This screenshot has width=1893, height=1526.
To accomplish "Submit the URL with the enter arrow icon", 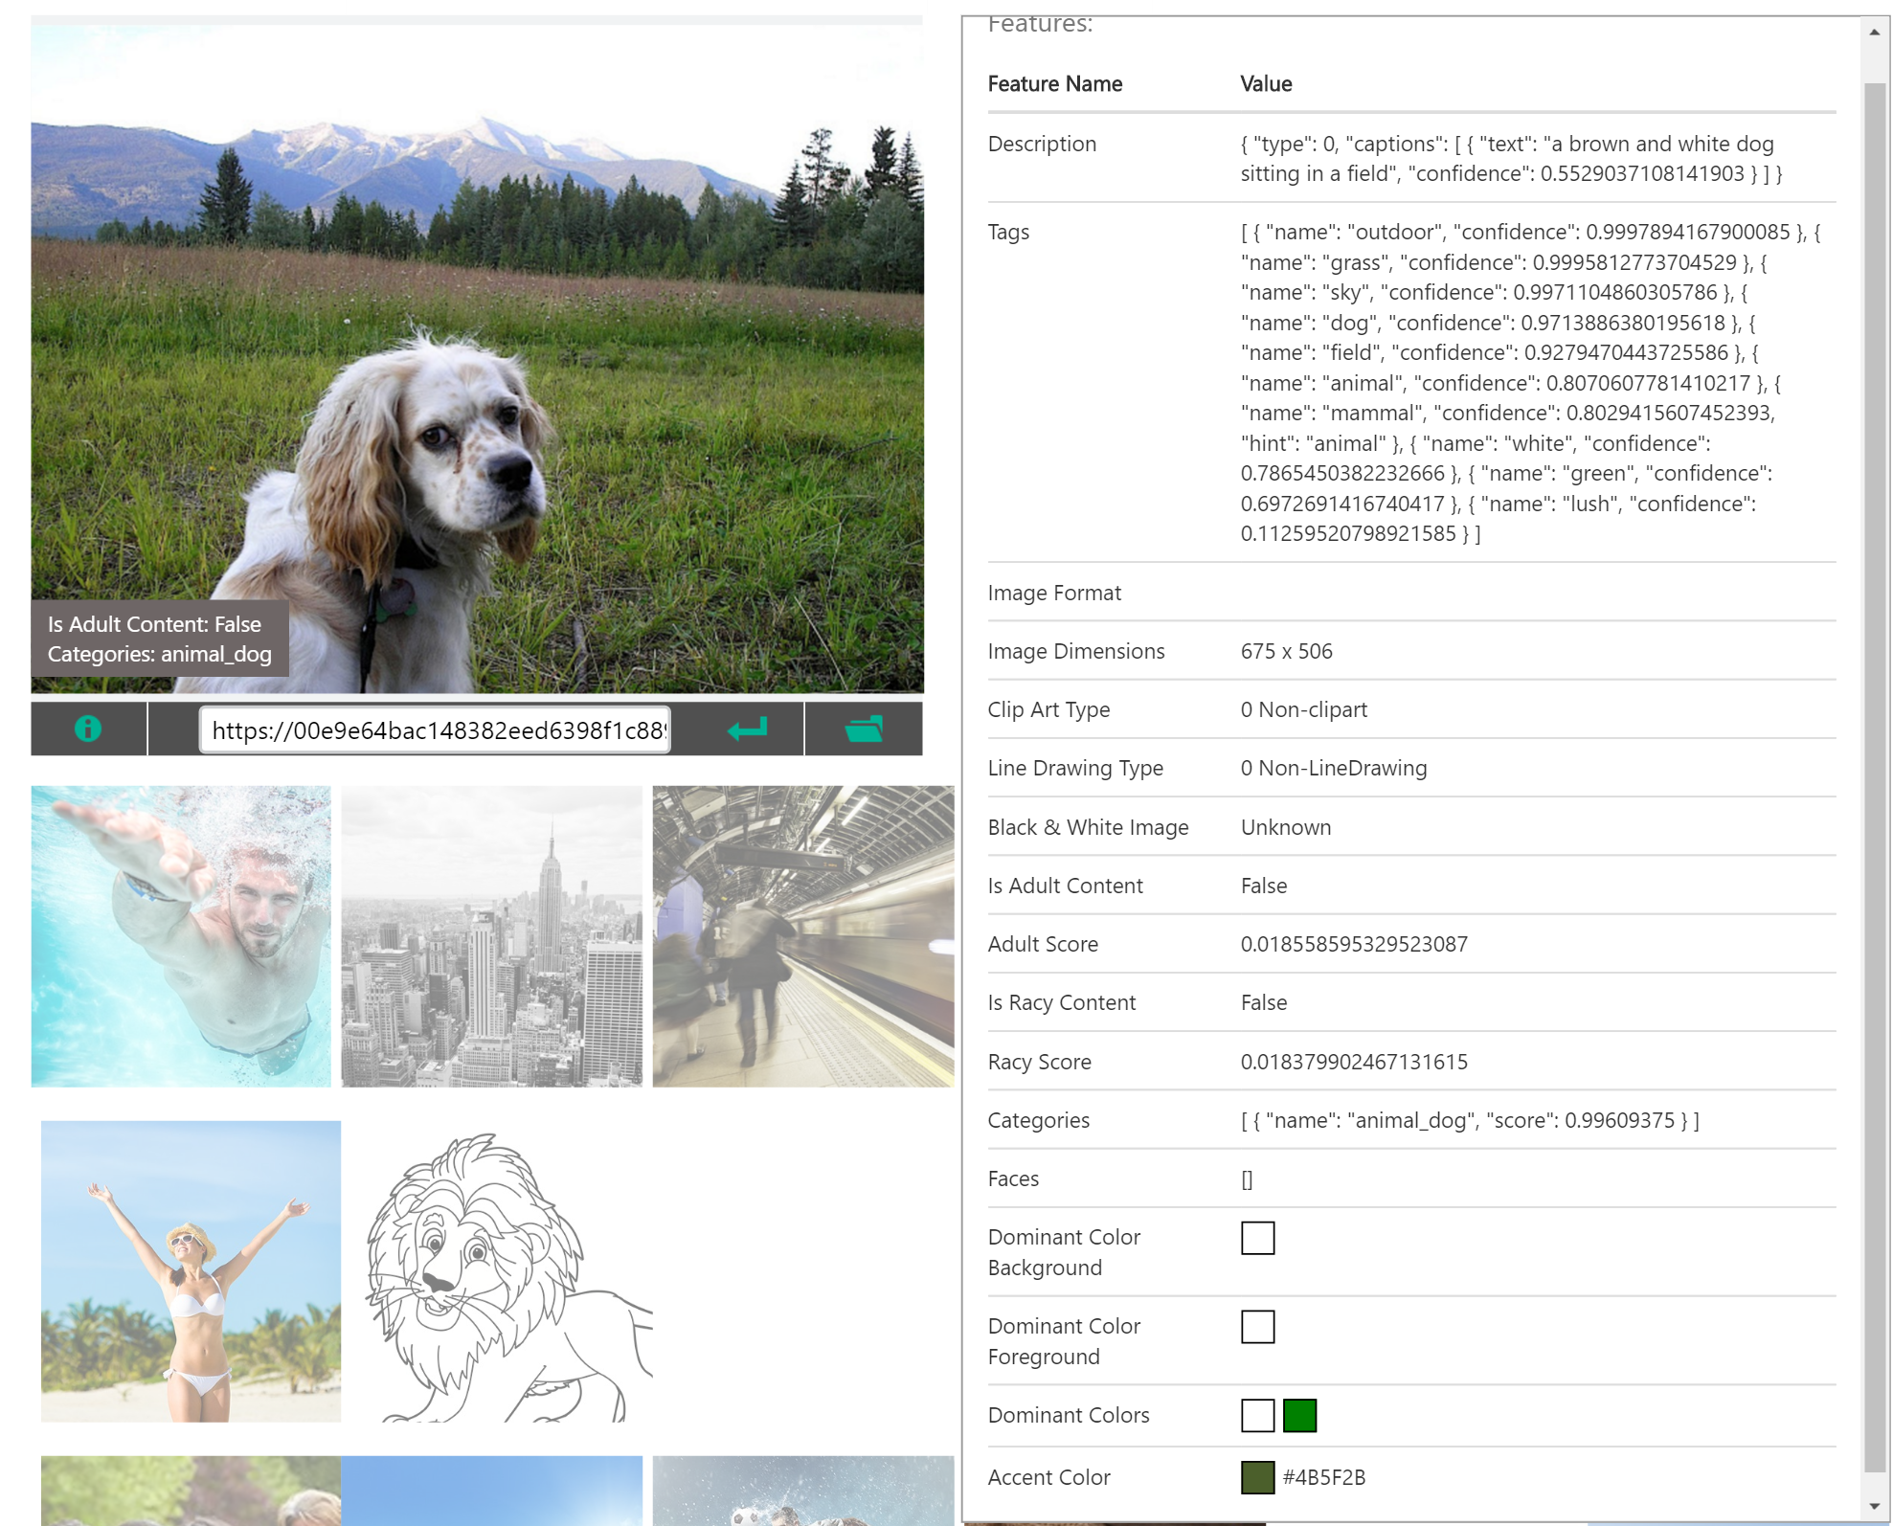I will tap(747, 729).
